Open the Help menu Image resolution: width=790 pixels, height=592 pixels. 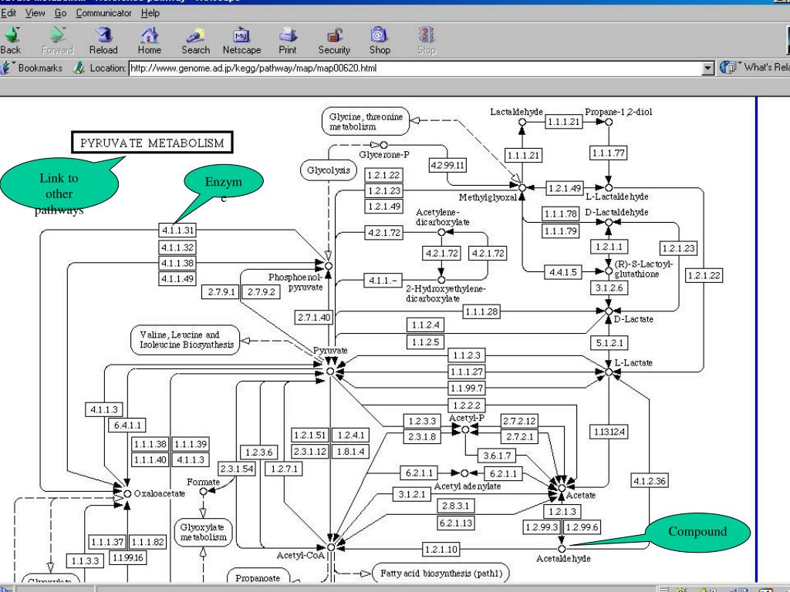[x=151, y=13]
